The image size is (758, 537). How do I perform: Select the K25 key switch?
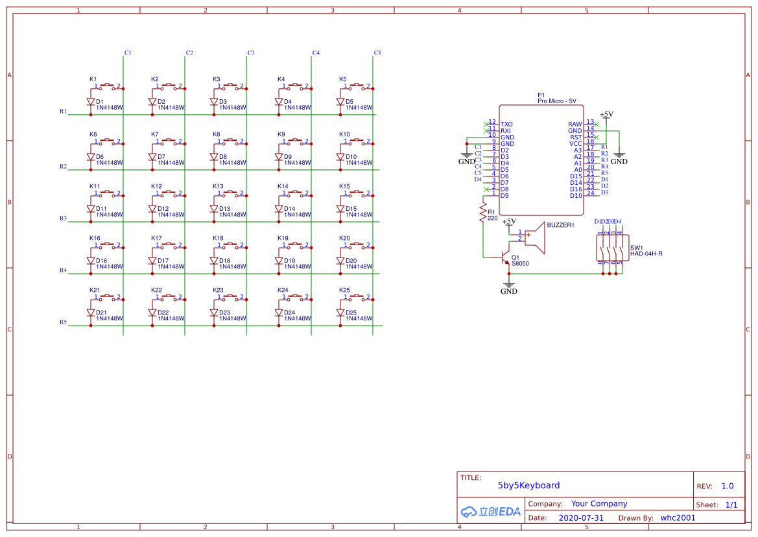357,297
